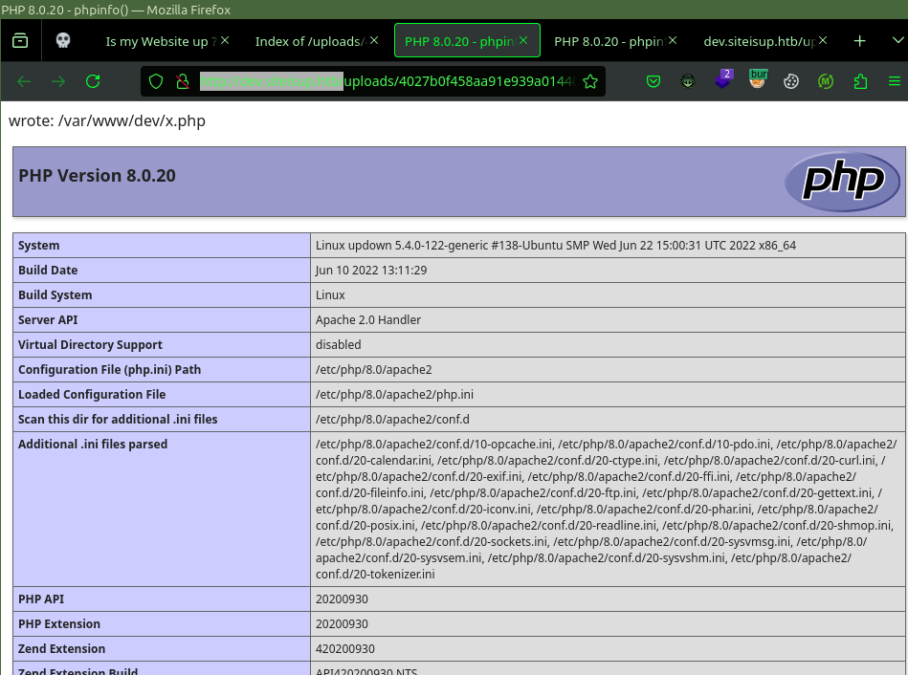The width and height of the screenshot is (908, 675).
Task: Reload the current page
Action: click(x=93, y=81)
